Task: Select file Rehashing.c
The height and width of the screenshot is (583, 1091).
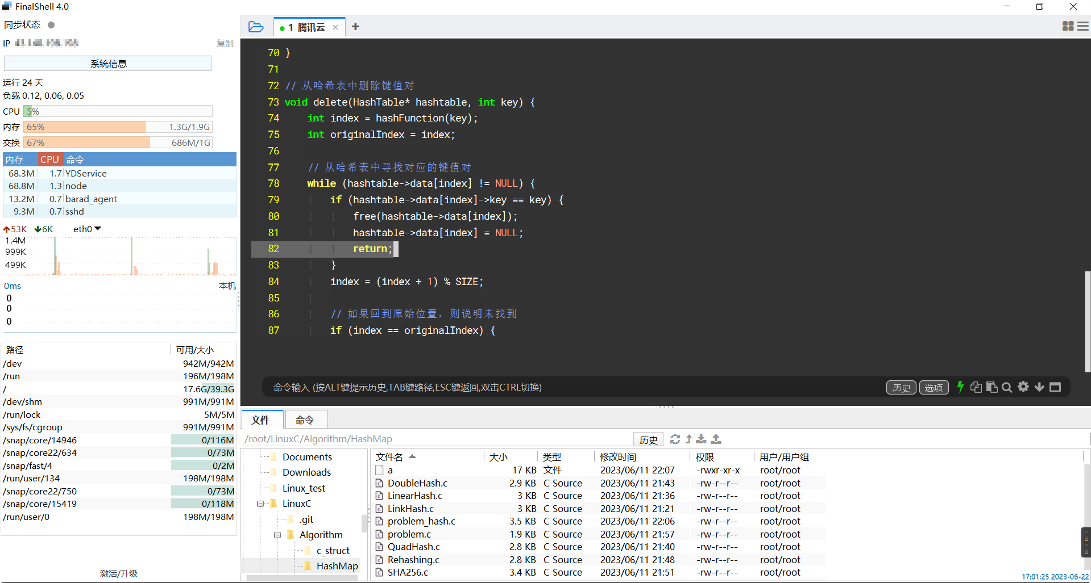Action: pyautogui.click(x=413, y=560)
